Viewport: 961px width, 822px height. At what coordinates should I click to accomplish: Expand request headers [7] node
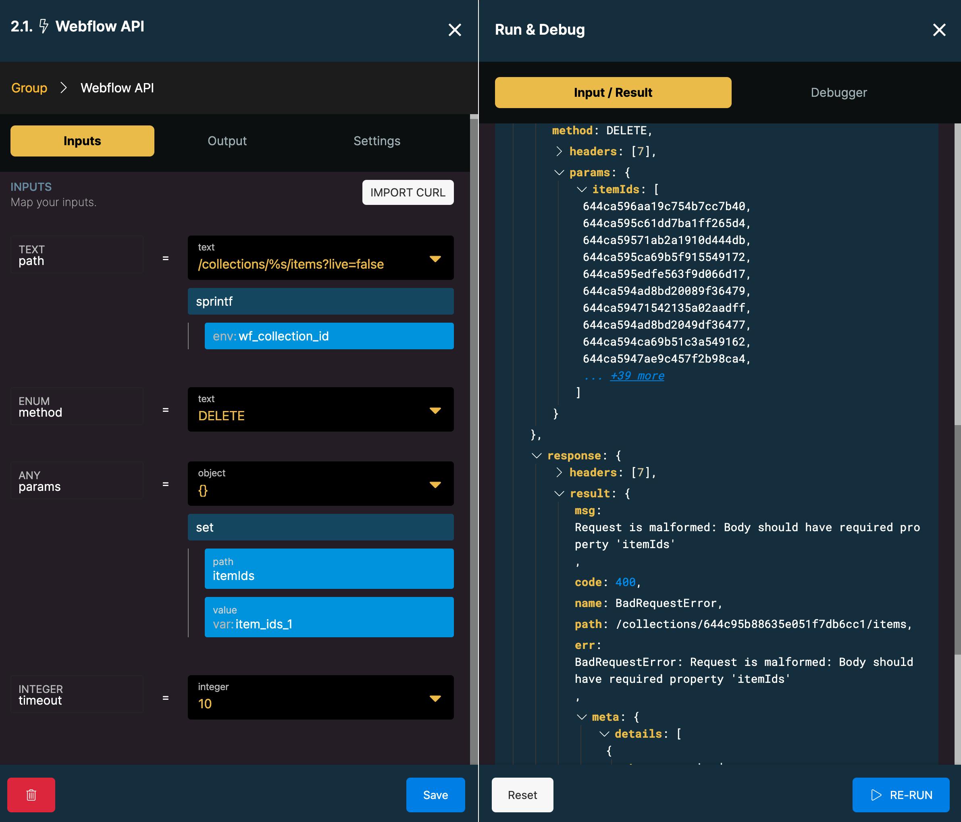(x=559, y=151)
